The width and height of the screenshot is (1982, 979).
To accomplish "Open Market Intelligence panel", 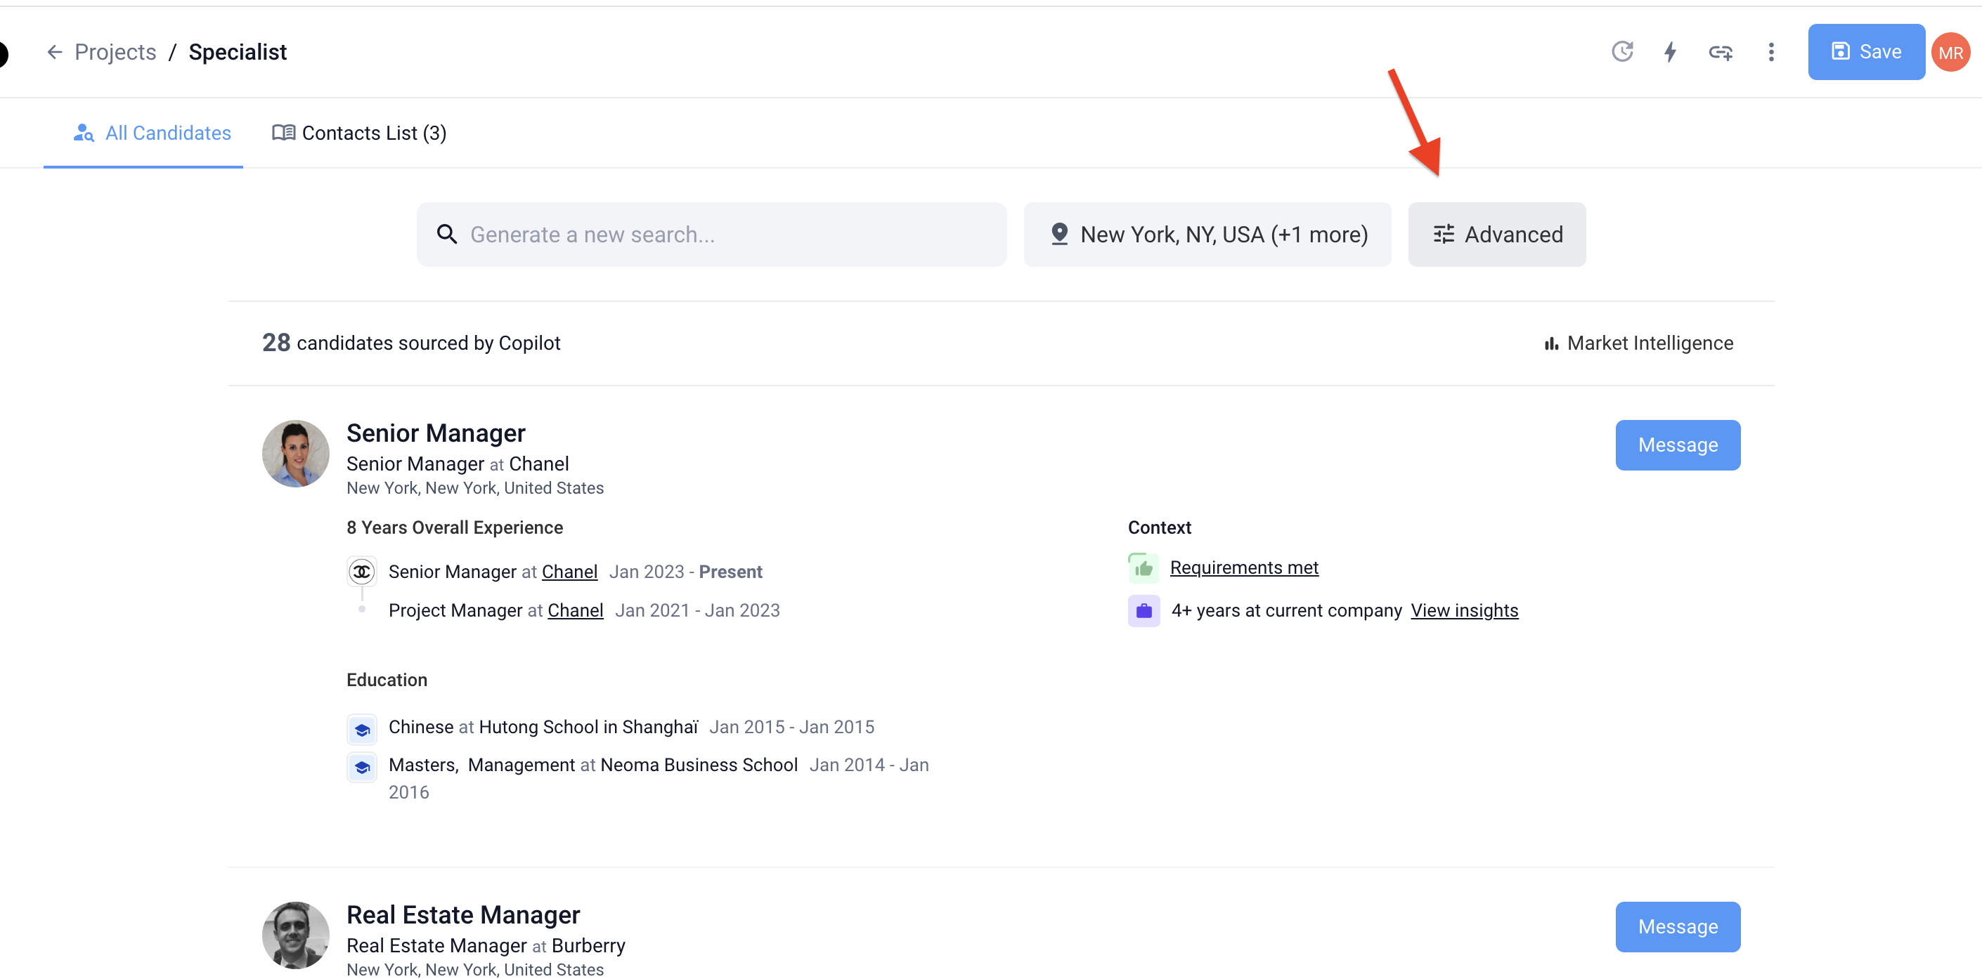I will 1639,343.
